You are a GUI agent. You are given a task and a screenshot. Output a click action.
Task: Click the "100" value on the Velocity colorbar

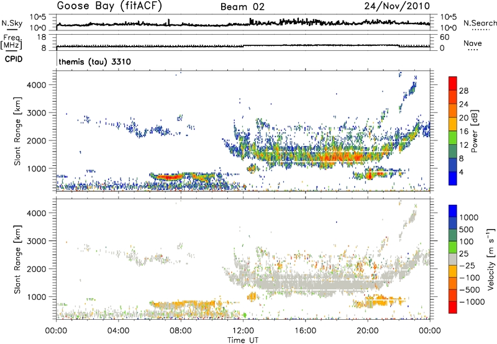coord(467,242)
